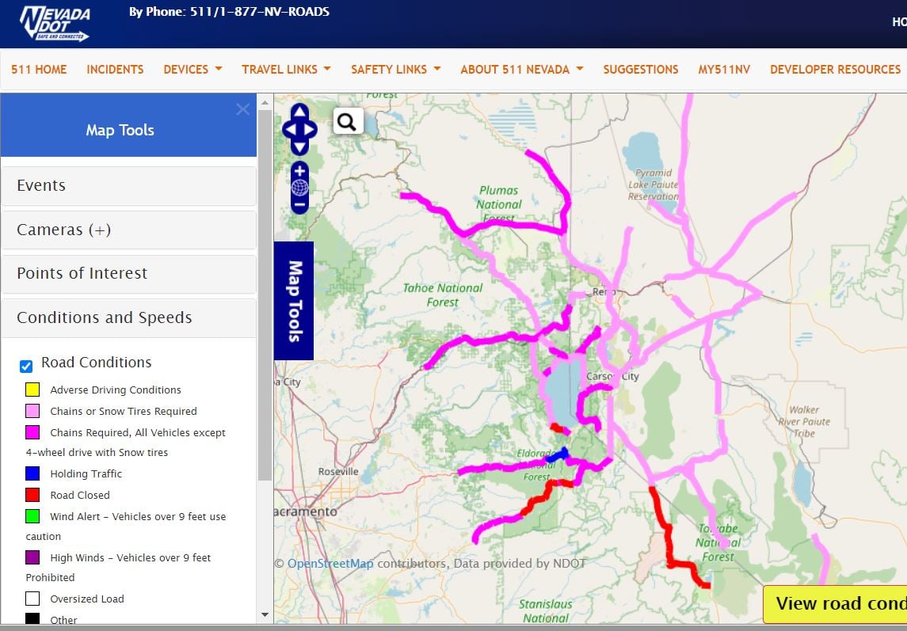Expand the Points of Interest section
907x631 pixels.
(128, 274)
